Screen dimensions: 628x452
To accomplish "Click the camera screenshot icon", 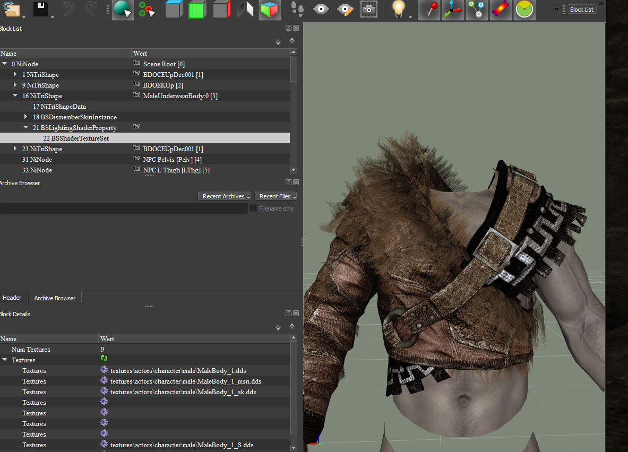I will (368, 9).
